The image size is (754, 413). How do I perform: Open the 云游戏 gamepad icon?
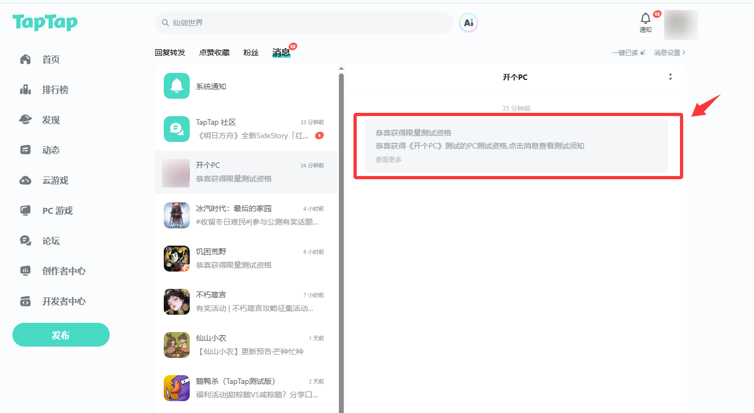[25, 180]
